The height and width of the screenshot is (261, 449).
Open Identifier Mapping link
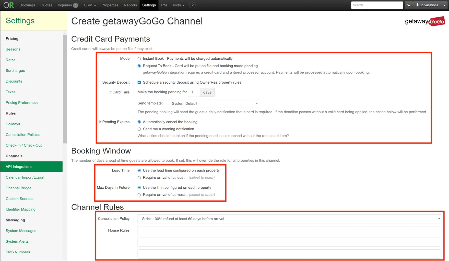[x=20, y=210]
